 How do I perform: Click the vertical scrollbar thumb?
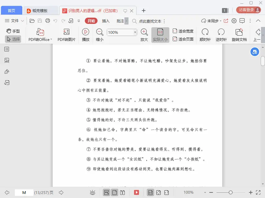[263, 61]
